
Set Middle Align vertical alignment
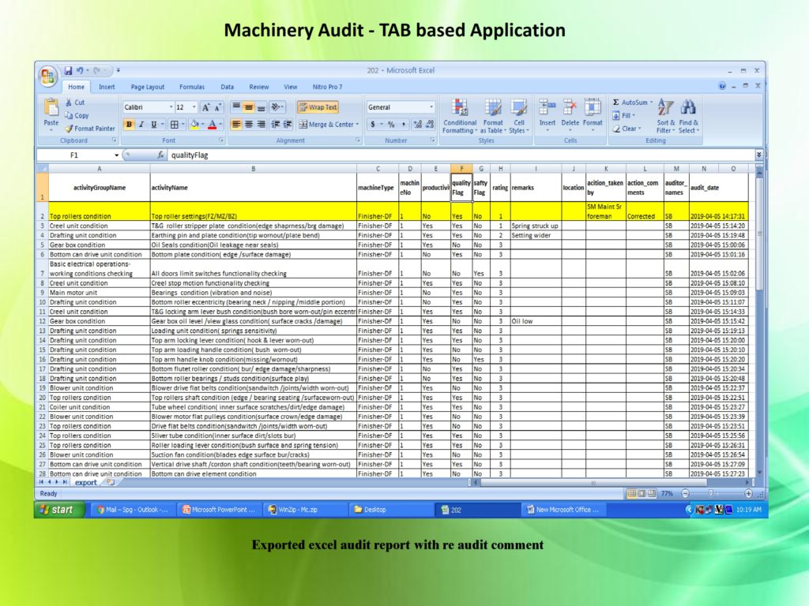point(249,107)
